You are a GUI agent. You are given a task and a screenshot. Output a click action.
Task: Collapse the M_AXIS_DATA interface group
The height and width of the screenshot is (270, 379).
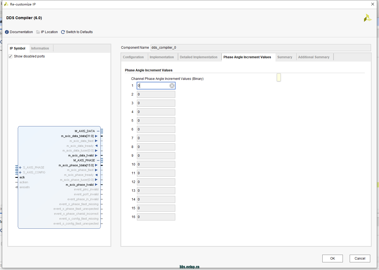tap(98, 131)
